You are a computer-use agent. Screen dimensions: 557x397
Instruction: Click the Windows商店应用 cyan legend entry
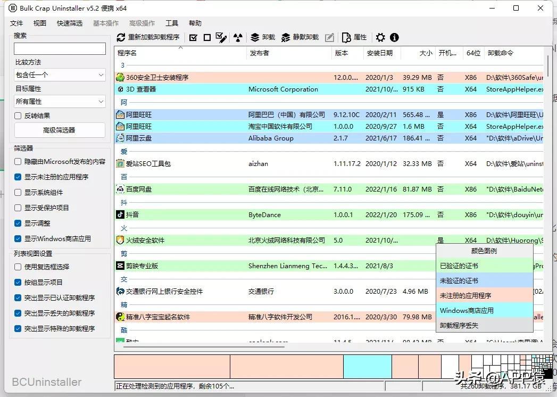pyautogui.click(x=485, y=310)
